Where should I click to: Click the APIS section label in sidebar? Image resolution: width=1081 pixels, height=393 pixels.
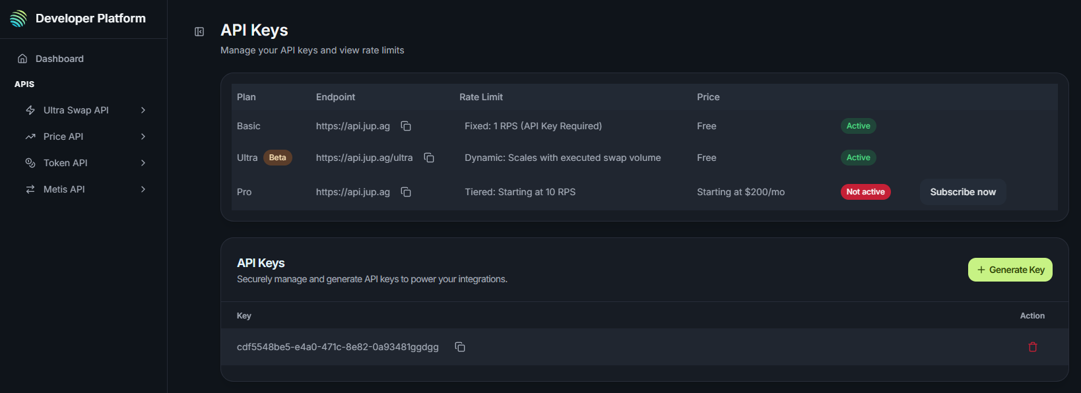[x=24, y=84]
